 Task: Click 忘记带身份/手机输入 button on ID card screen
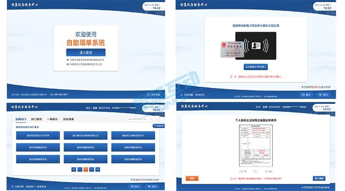pos(256,67)
